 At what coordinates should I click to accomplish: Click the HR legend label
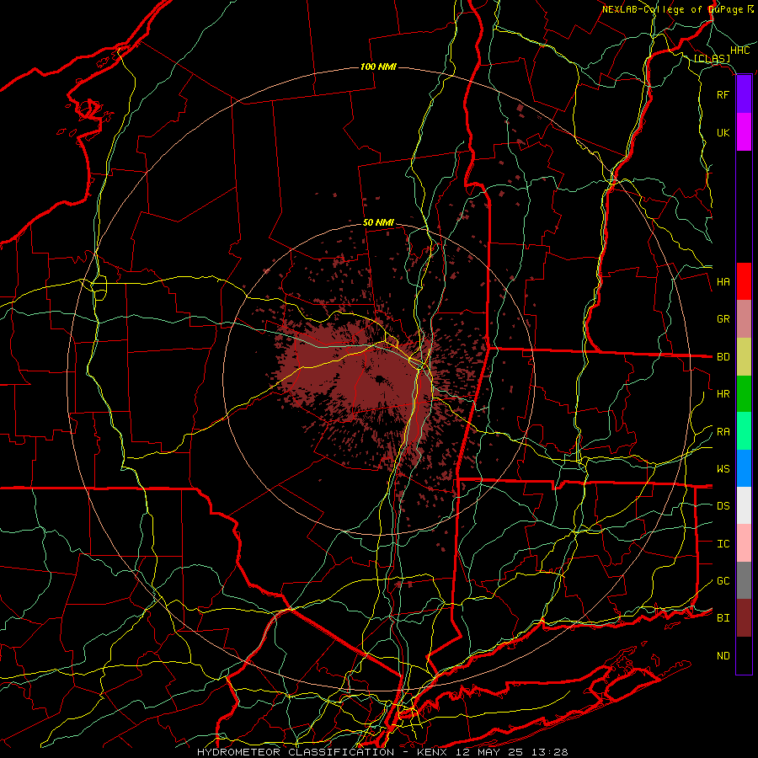(x=723, y=394)
